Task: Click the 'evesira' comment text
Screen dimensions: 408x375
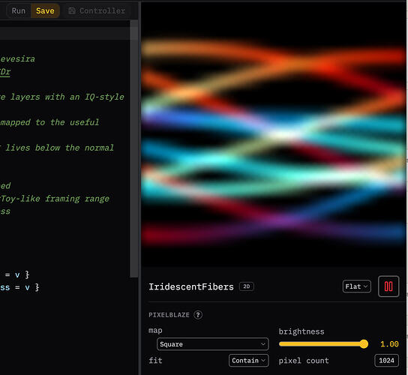Action: (17, 58)
